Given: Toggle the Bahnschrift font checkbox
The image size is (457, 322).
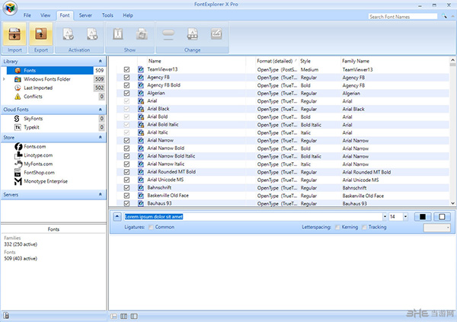Looking at the screenshot, I should click(x=126, y=187).
